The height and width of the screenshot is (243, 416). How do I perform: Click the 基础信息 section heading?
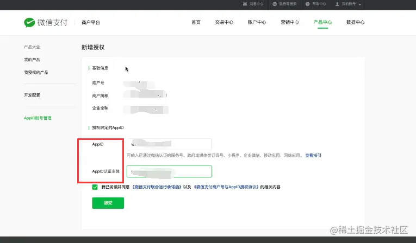click(100, 68)
